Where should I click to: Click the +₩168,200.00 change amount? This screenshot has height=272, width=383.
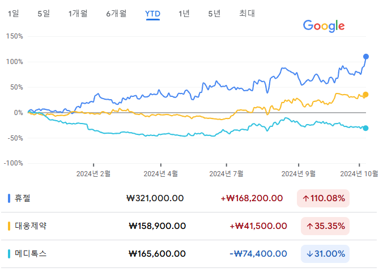[x=252, y=198]
